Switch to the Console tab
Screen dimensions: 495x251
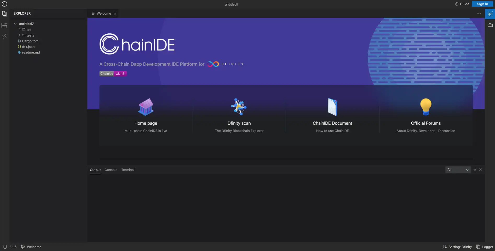[111, 170]
